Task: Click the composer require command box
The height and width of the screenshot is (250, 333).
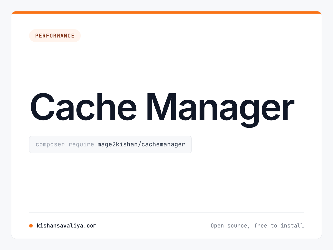Action: pos(110,144)
